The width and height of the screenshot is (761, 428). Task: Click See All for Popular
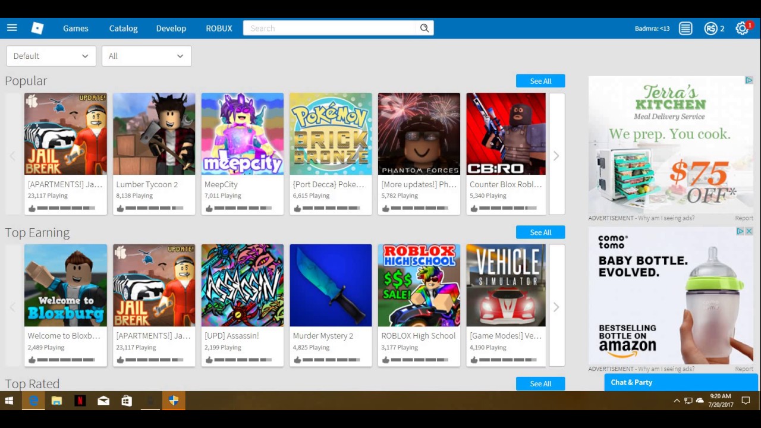(x=540, y=81)
